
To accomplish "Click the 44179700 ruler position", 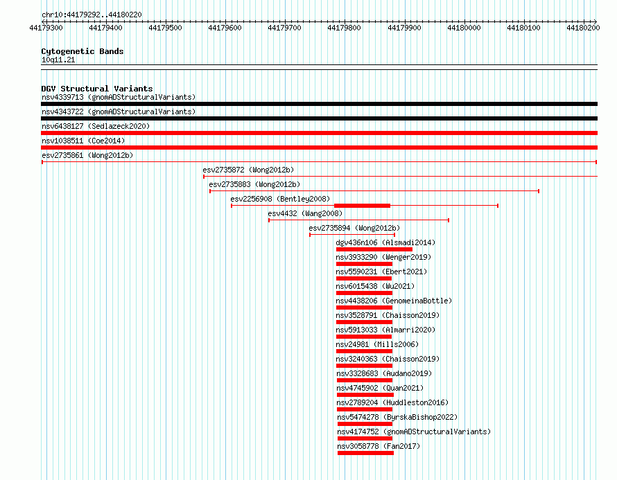I will pos(284,28).
